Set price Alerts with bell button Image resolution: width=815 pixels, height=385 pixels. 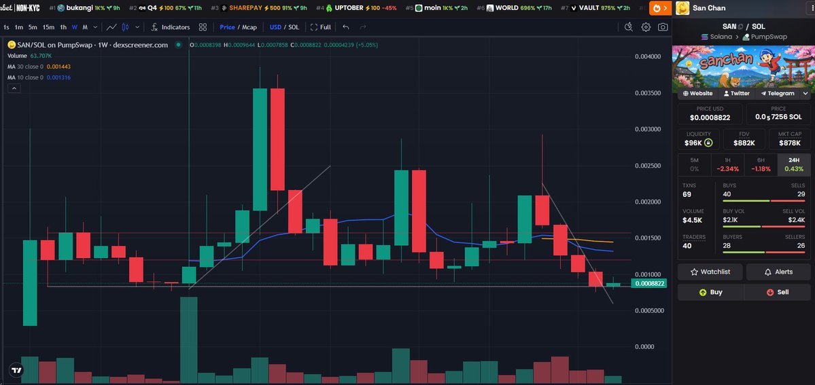(778, 272)
